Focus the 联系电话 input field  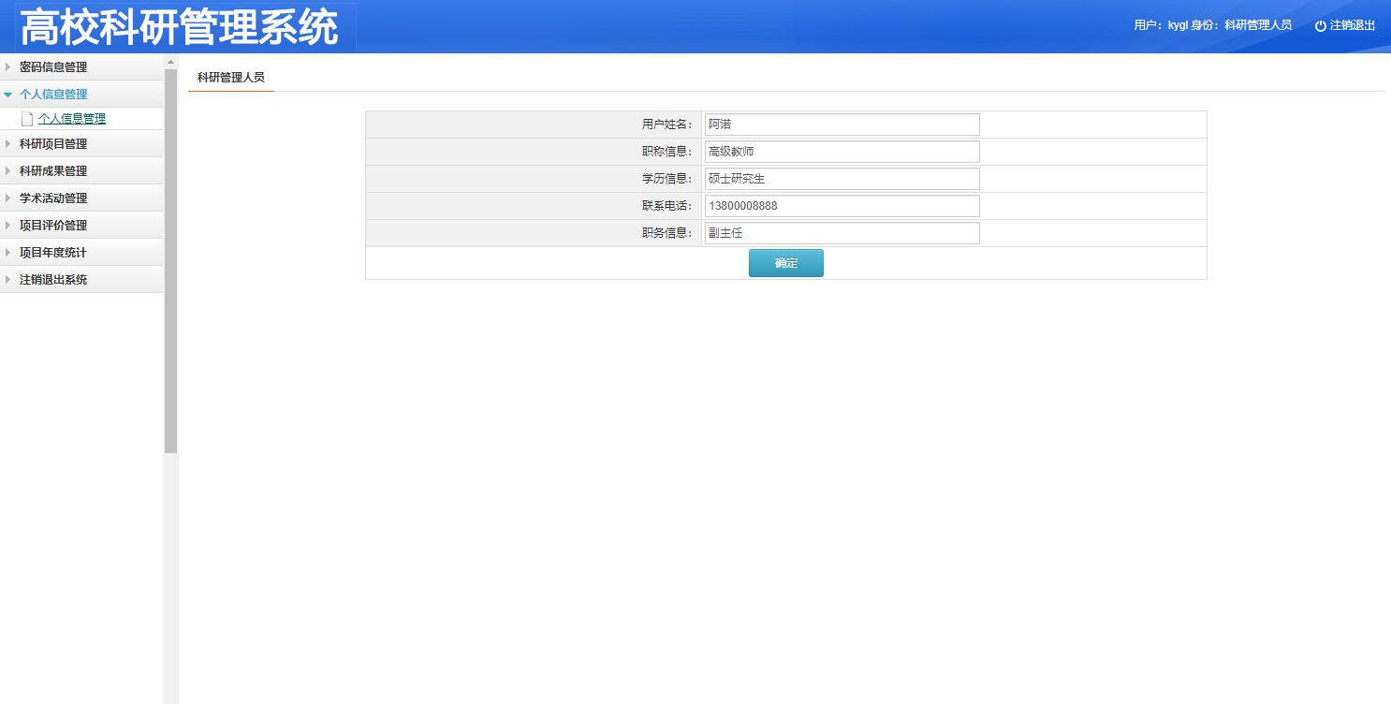click(842, 206)
